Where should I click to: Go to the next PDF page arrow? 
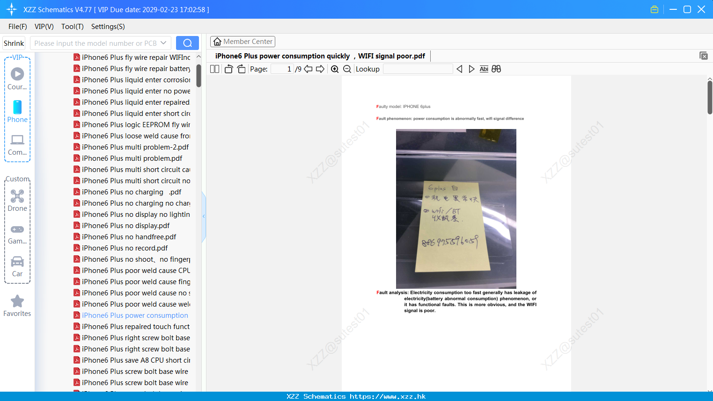[x=320, y=69]
